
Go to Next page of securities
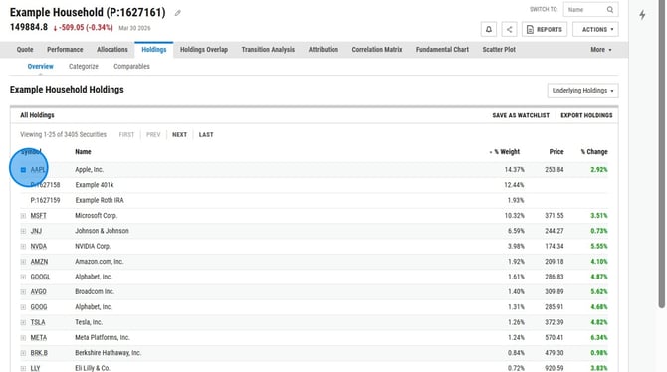[179, 134]
